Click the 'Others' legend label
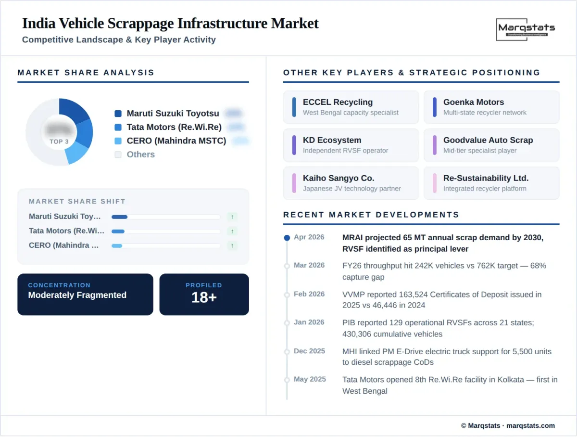This screenshot has width=577, height=437. 141,154
